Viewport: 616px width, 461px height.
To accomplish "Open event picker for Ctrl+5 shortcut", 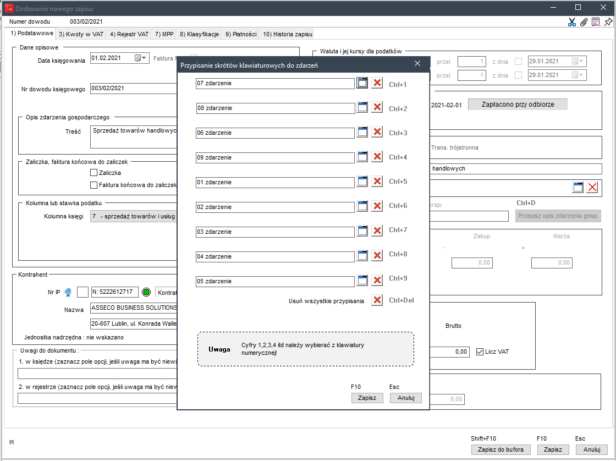I will [x=362, y=182].
